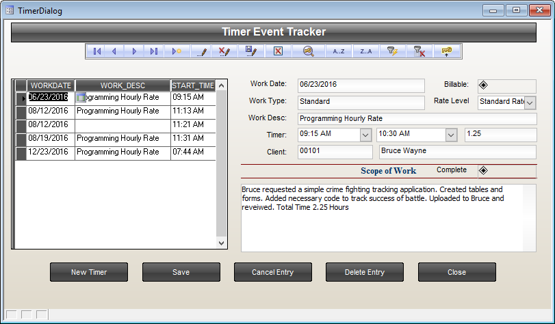The width and height of the screenshot is (555, 324).
Task: Click the New Timer button
Action: 89,272
